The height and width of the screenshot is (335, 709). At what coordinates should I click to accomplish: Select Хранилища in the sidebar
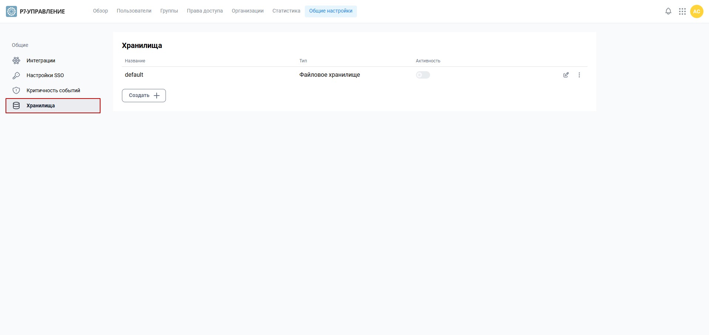53,106
